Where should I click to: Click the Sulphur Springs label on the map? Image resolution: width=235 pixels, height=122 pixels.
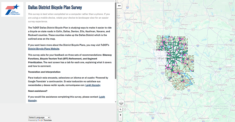[x=211, y=46]
